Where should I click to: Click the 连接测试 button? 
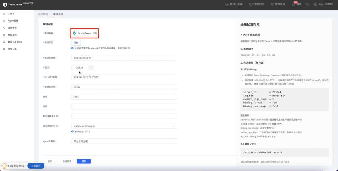tap(67, 161)
